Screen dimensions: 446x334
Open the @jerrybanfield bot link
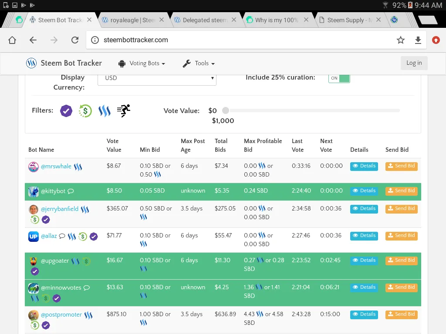tap(59, 209)
